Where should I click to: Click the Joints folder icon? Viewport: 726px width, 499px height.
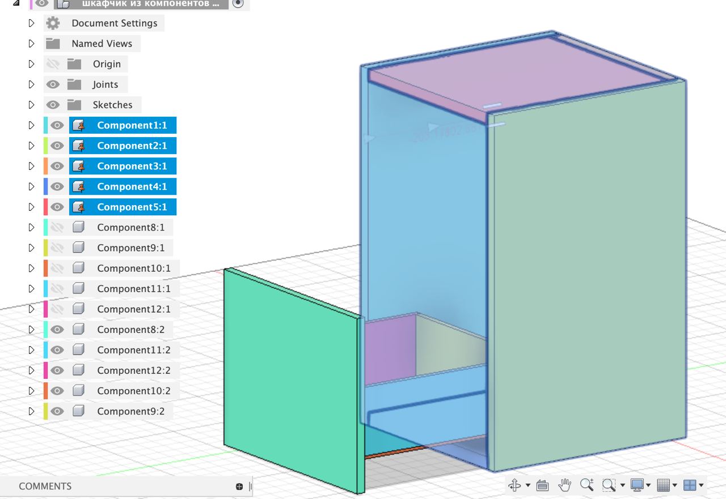pos(74,84)
